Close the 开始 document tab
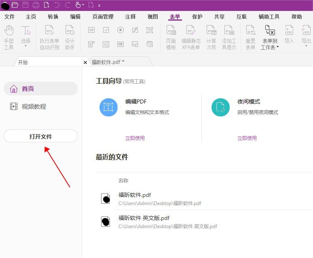This screenshot has width=313, height=258. pyautogui.click(x=85, y=63)
